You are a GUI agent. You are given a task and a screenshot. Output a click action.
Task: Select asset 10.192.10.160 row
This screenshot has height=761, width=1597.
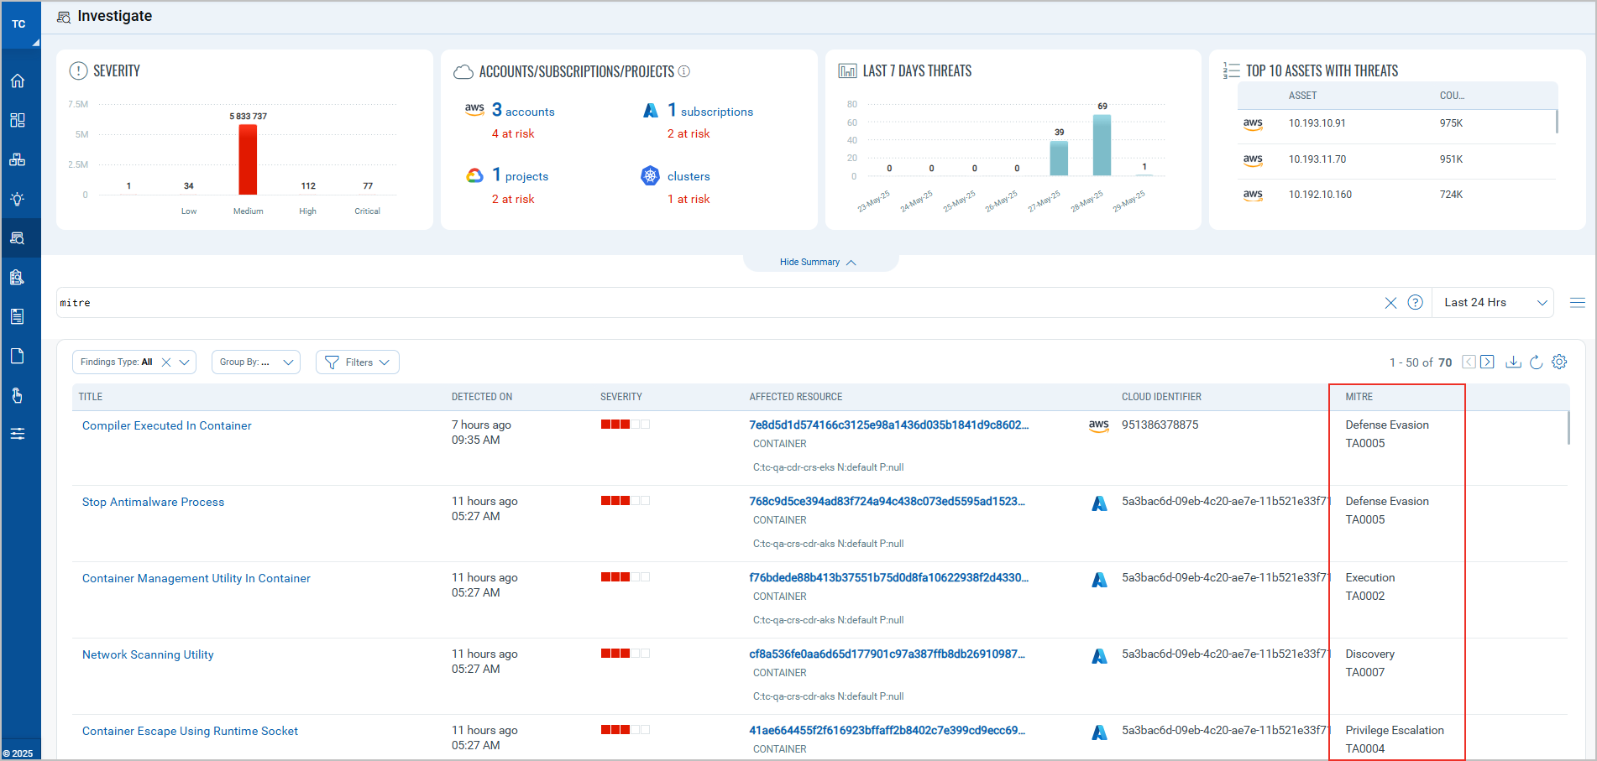(1396, 195)
